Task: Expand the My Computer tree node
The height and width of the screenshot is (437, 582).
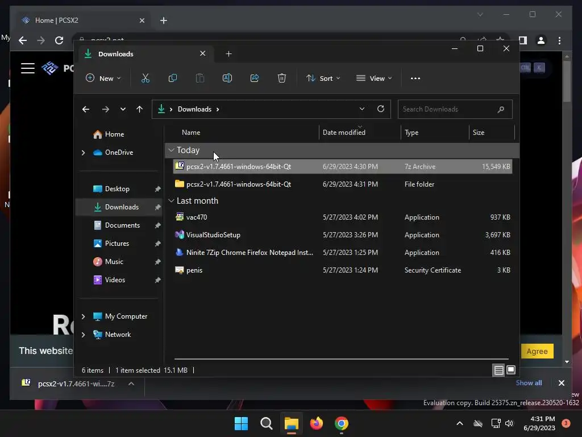Action: point(83,316)
